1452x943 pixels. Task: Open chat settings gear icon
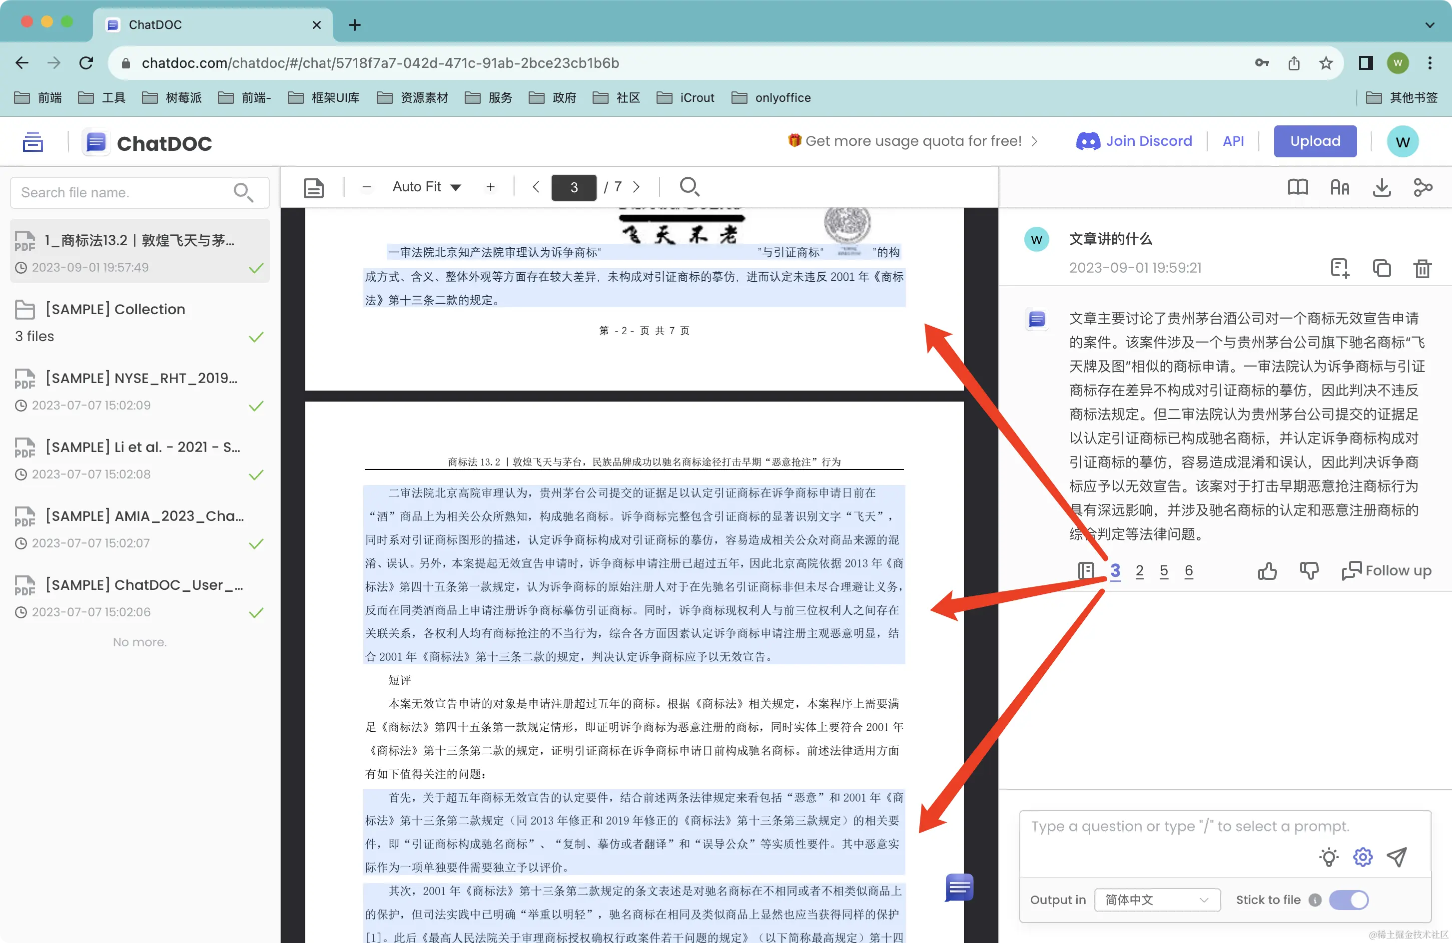[x=1363, y=857]
